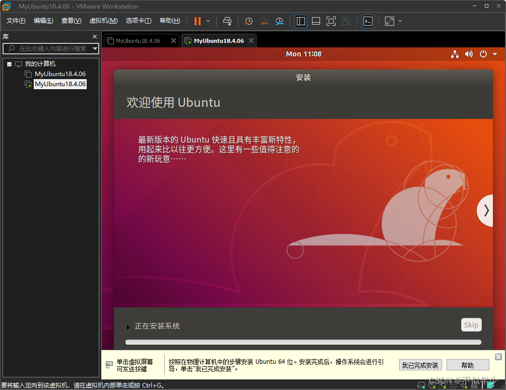Close the active MyUbuntu18.4.06 tab
Image resolution: width=506 pixels, height=390 pixels.
tap(251, 41)
